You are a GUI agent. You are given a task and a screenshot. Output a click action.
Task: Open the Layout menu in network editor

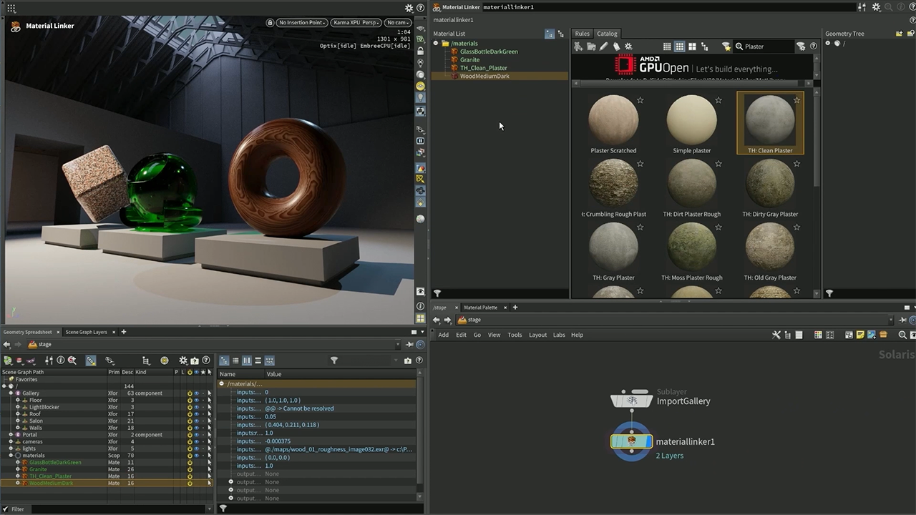coord(537,335)
